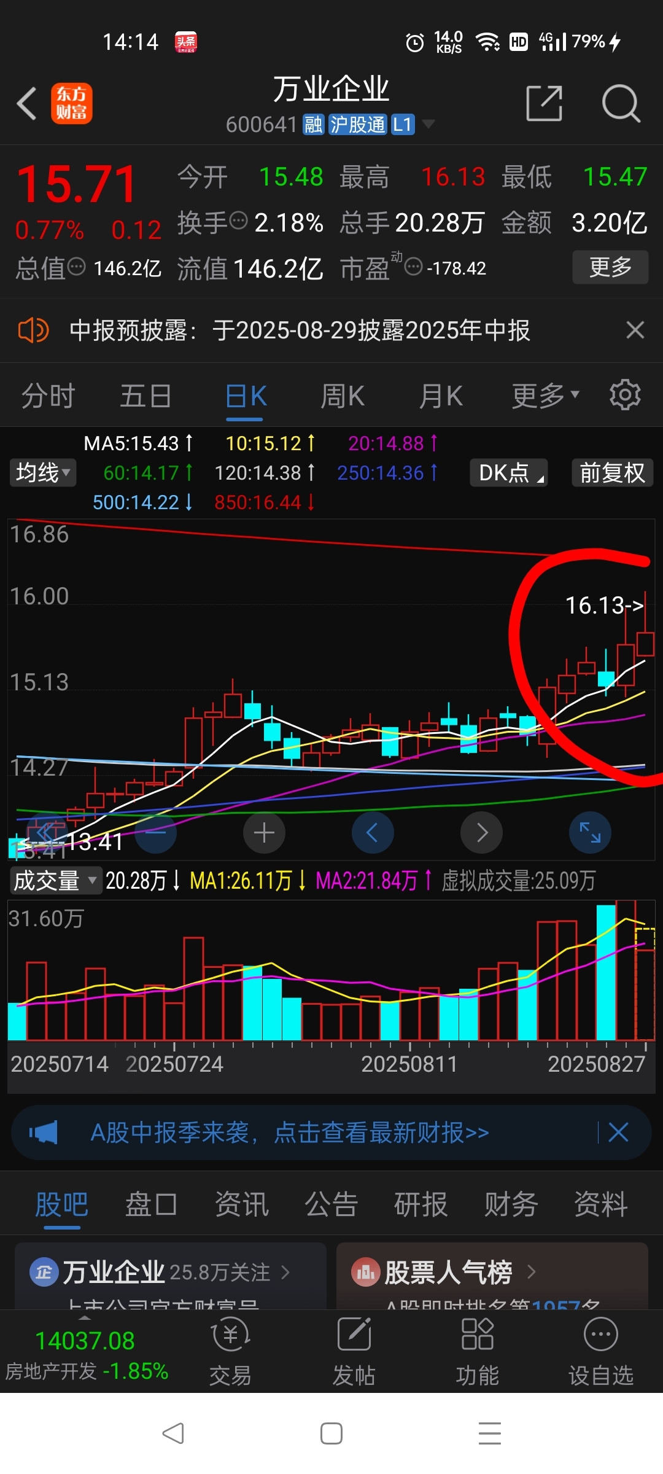663x1474 pixels.
Task: Open the 公告 tab
Action: (331, 1204)
